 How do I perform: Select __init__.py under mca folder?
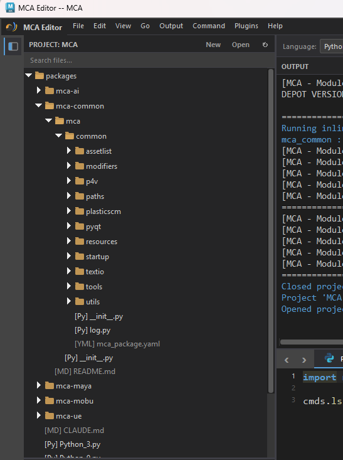pyautogui.click(x=89, y=358)
